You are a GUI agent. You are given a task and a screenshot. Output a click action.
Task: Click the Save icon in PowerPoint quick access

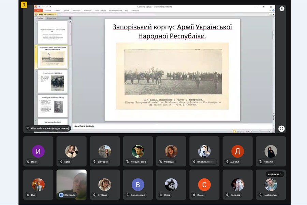[x=40, y=6]
